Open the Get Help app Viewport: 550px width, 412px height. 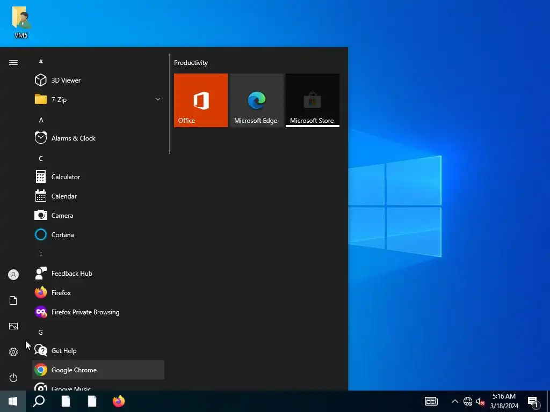click(98, 351)
